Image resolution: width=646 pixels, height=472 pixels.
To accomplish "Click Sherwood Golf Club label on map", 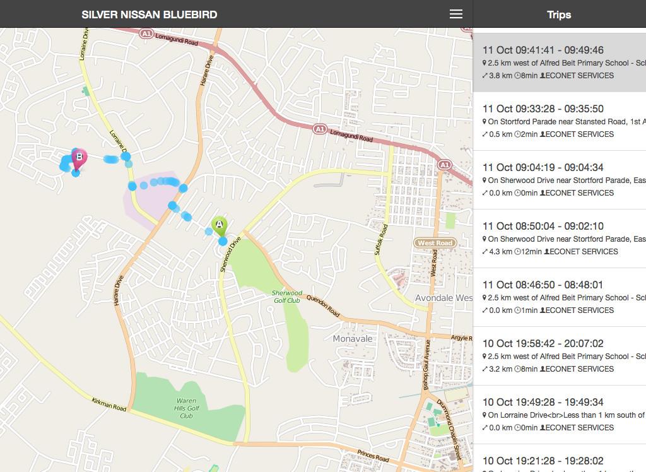I will click(287, 297).
